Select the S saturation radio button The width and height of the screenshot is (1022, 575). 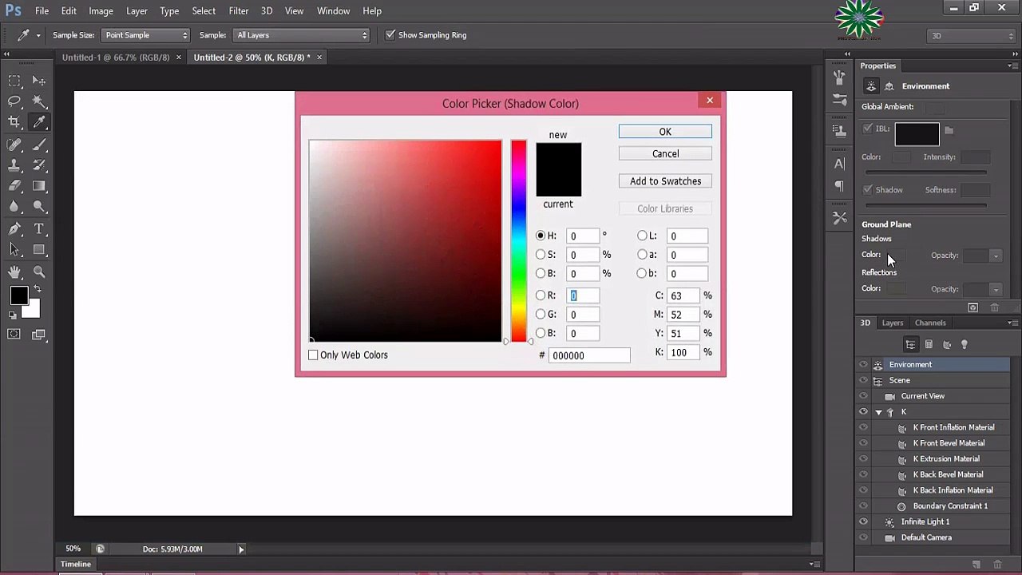point(541,255)
